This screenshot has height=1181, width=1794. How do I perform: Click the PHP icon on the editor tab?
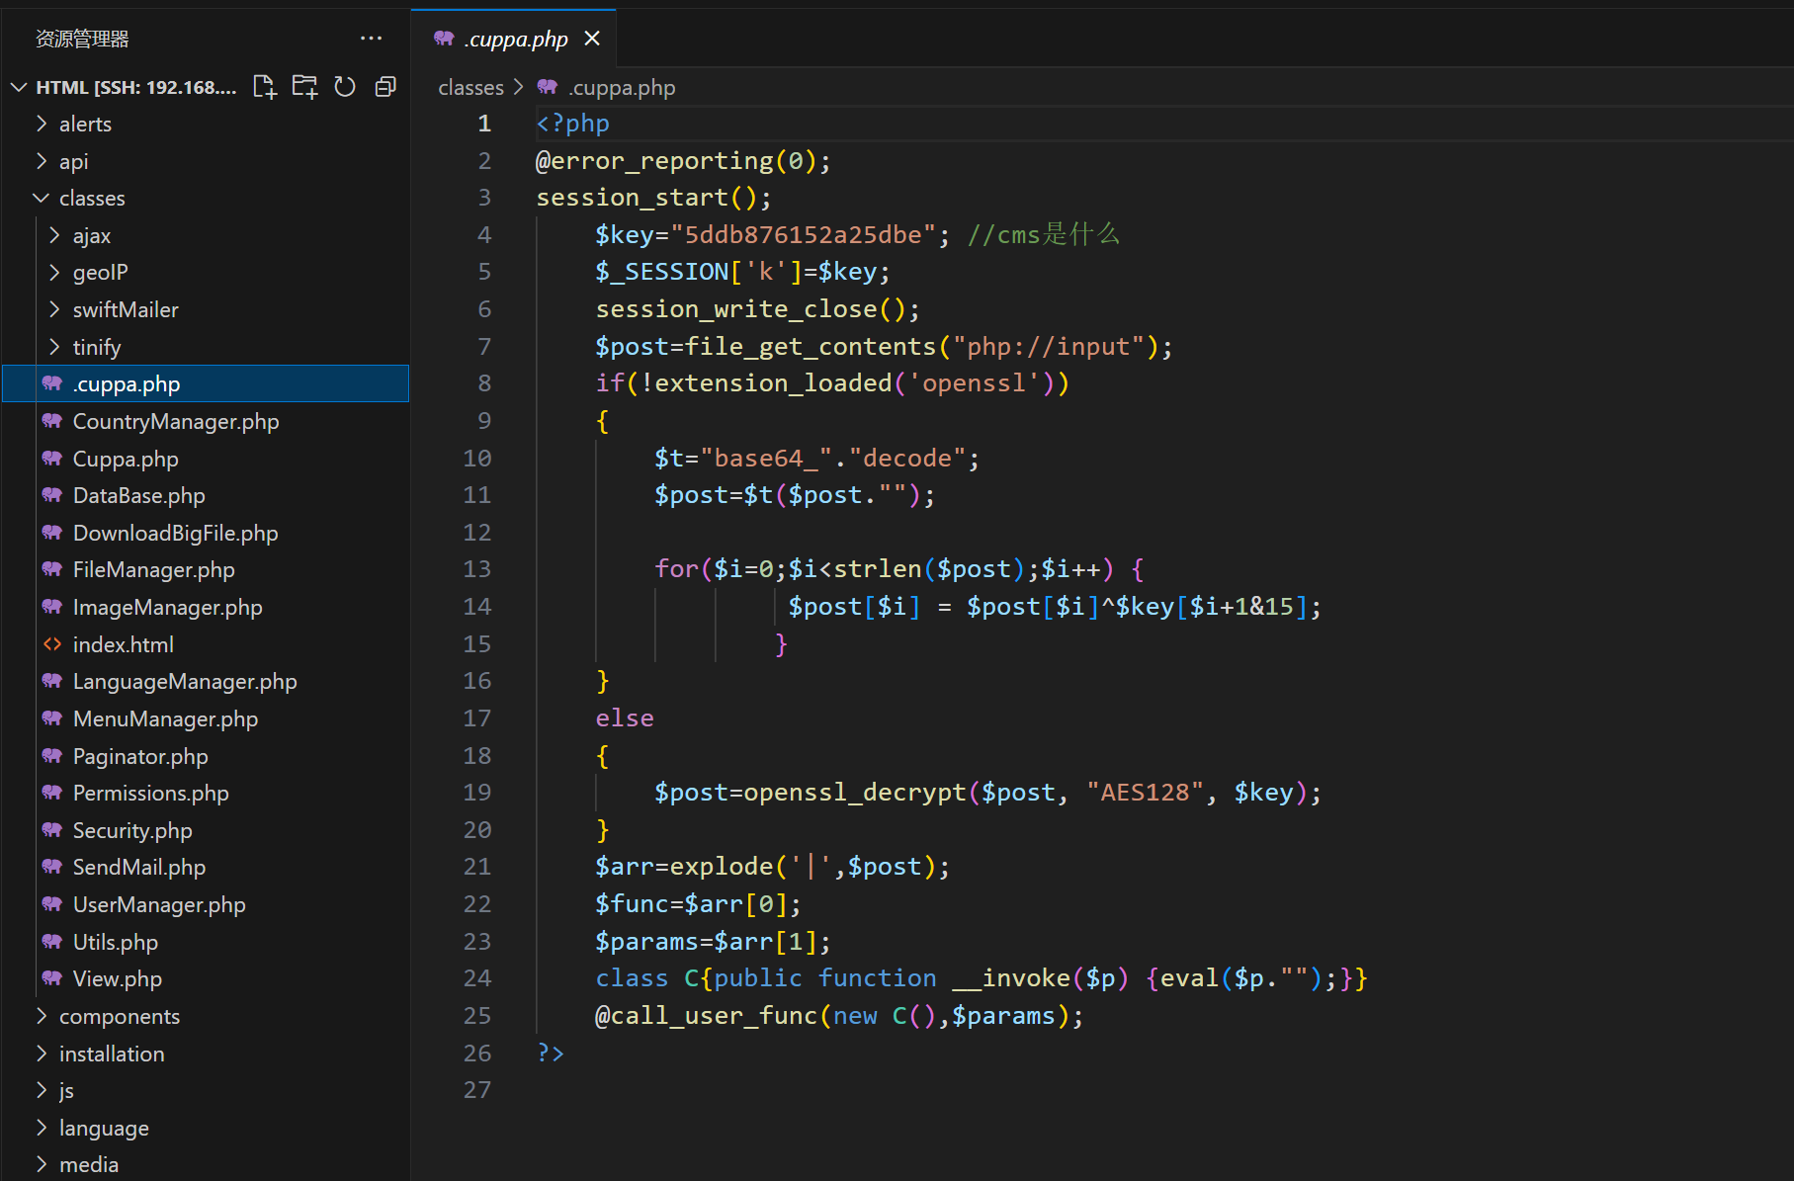(x=444, y=39)
